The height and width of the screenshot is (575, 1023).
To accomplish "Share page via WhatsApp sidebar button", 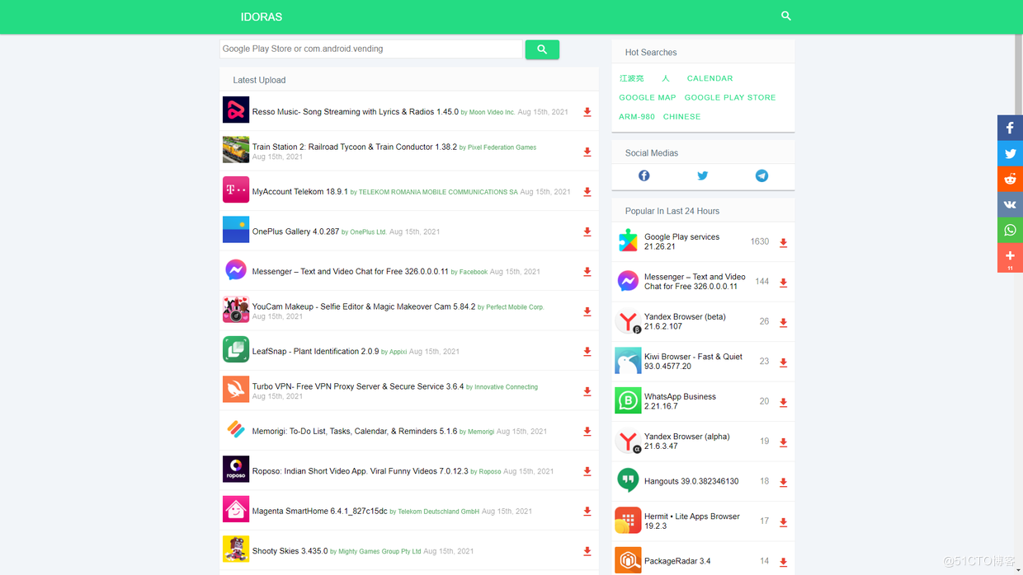I will coord(1010,231).
